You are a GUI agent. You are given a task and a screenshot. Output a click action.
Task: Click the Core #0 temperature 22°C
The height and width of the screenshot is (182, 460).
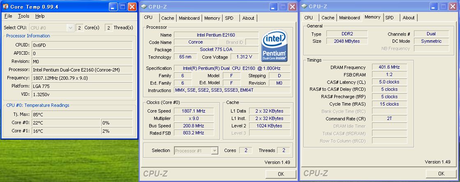(66, 123)
